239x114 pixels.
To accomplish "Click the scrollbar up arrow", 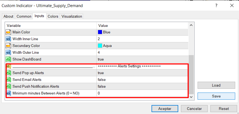I will pyautogui.click(x=191, y=26).
